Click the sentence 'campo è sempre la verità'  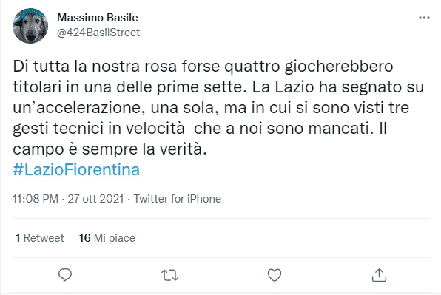pos(107,149)
